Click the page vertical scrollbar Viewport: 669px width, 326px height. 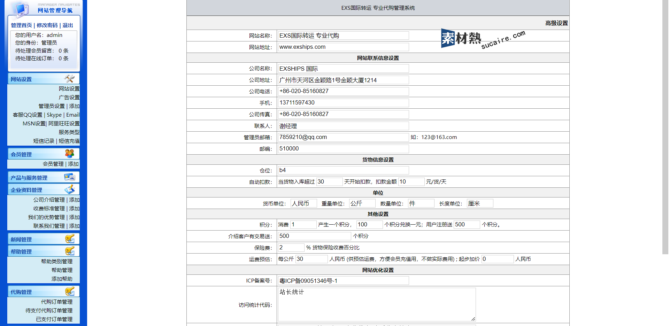[665, 127]
